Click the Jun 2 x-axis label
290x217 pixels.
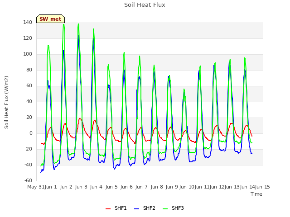click(66, 187)
